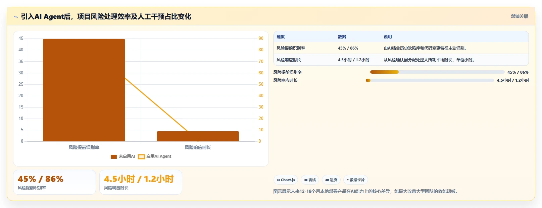Click the icon beside the dashboard title

pyautogui.click(x=16, y=17)
